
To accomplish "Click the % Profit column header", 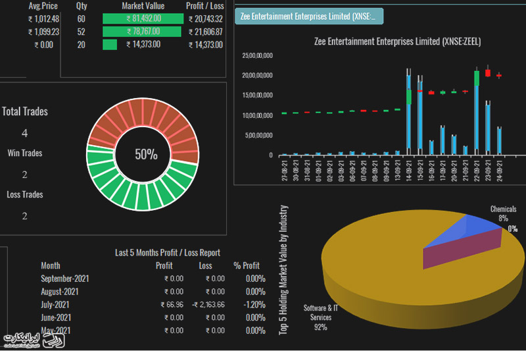I will (247, 265).
